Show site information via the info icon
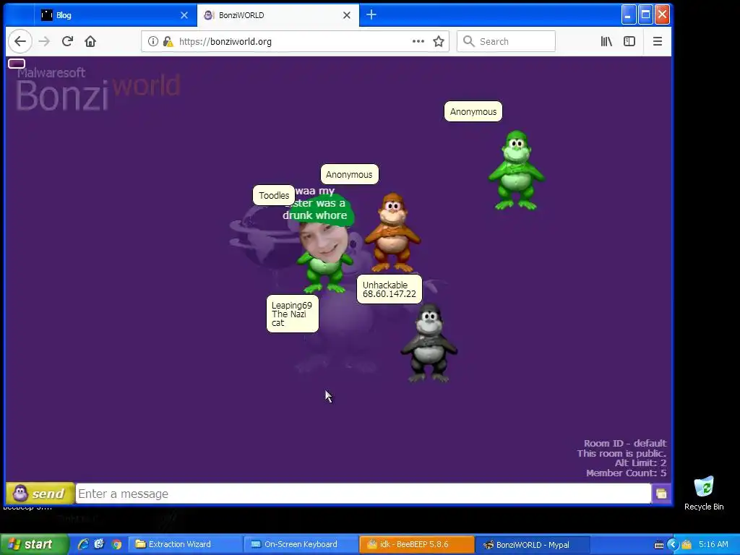 coord(153,41)
